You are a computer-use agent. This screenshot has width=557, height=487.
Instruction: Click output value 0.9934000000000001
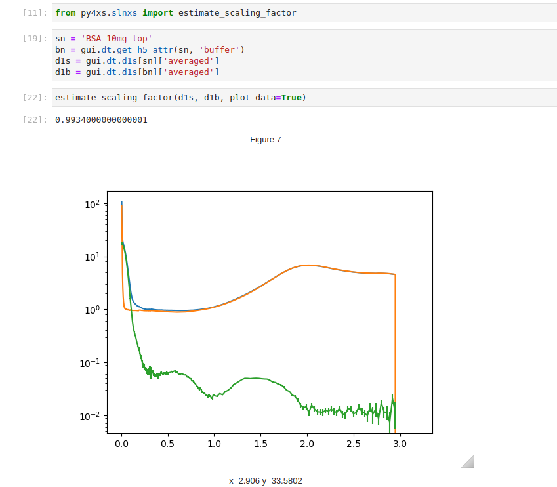[x=101, y=120]
